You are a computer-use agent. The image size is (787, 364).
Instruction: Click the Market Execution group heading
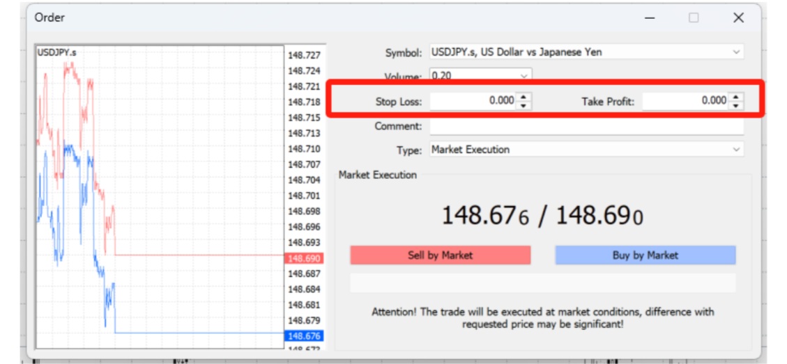click(x=377, y=175)
